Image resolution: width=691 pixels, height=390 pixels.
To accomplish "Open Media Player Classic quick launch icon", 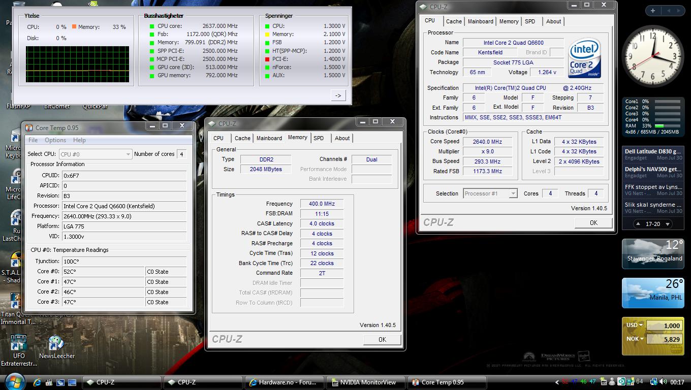I will click(49, 382).
